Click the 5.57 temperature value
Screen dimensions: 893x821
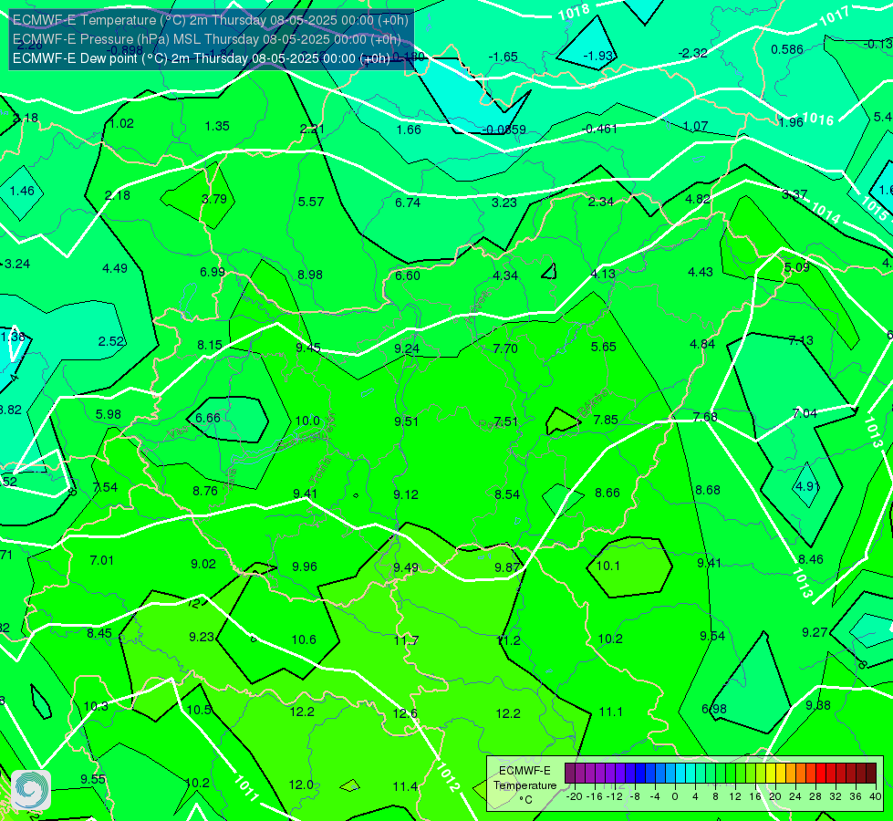click(311, 202)
